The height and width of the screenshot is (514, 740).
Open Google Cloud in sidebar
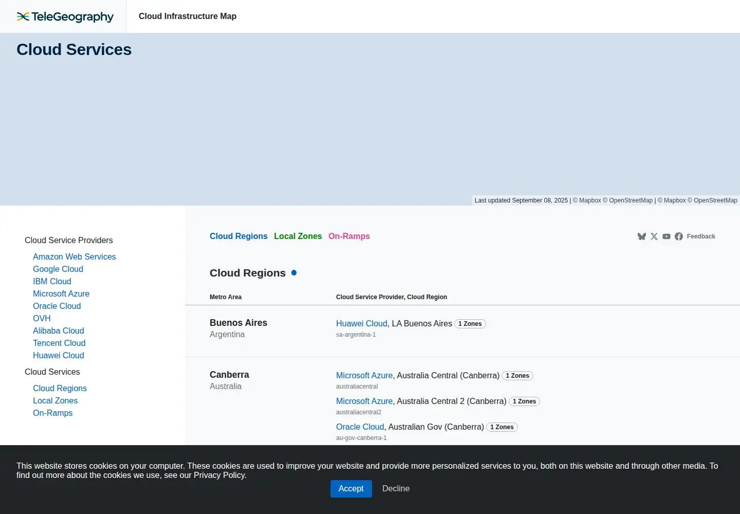58,269
